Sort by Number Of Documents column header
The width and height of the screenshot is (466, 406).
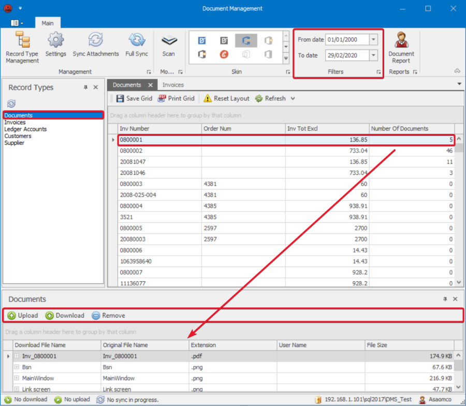[400, 128]
